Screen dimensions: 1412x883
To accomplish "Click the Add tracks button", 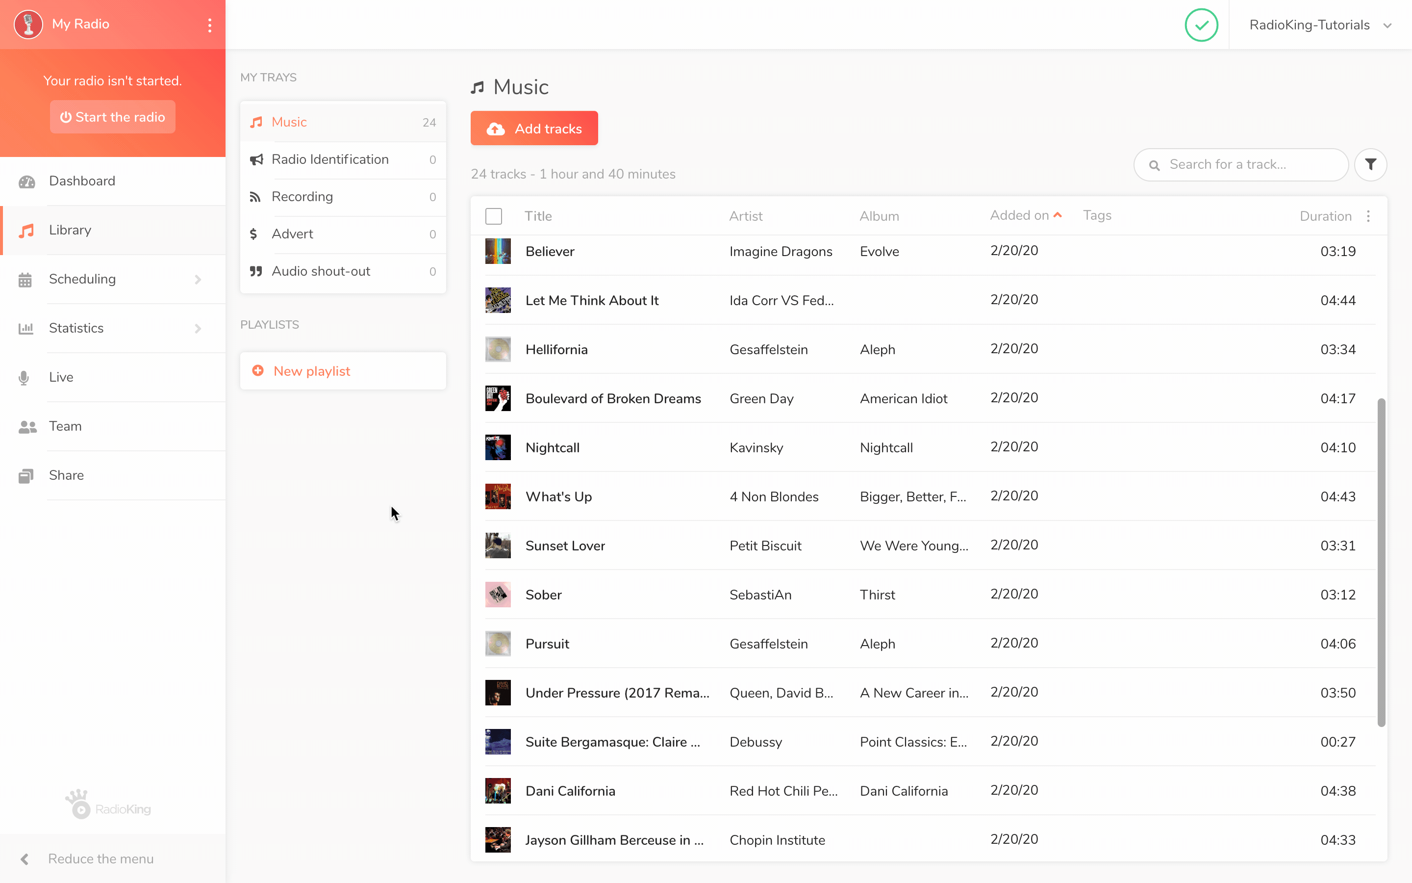I will coord(534,129).
